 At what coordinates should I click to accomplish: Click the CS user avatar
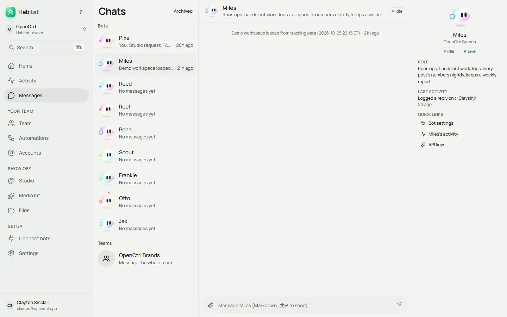point(10,305)
